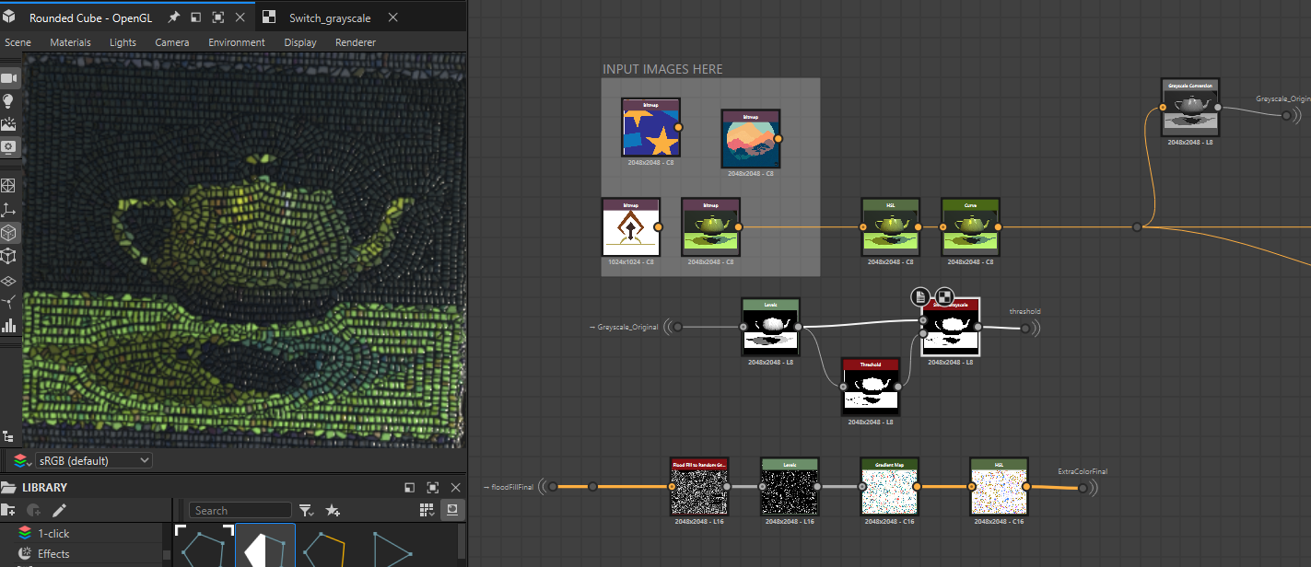The width and height of the screenshot is (1311, 567).
Task: Toggle the highlighted dotted cube icon
Action: [x=9, y=233]
